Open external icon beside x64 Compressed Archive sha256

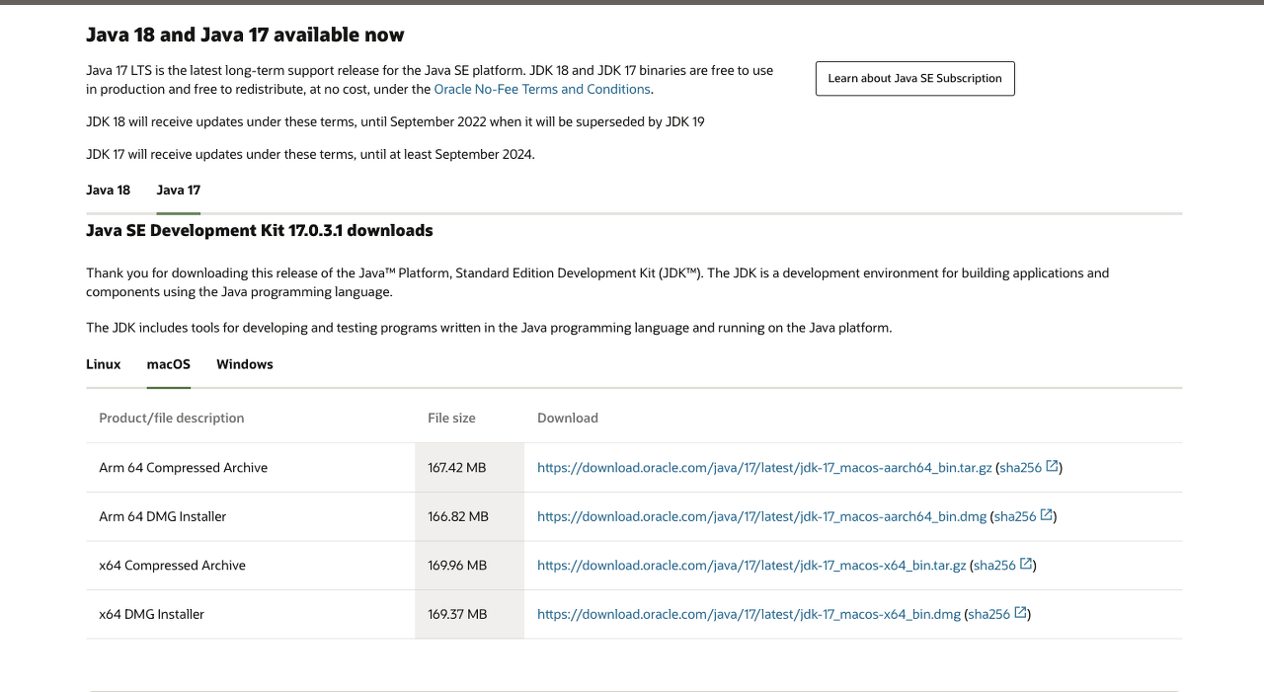[1026, 564]
